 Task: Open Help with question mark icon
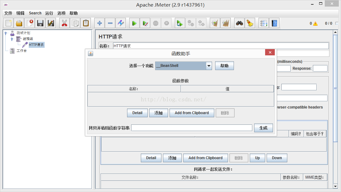(x=274, y=23)
